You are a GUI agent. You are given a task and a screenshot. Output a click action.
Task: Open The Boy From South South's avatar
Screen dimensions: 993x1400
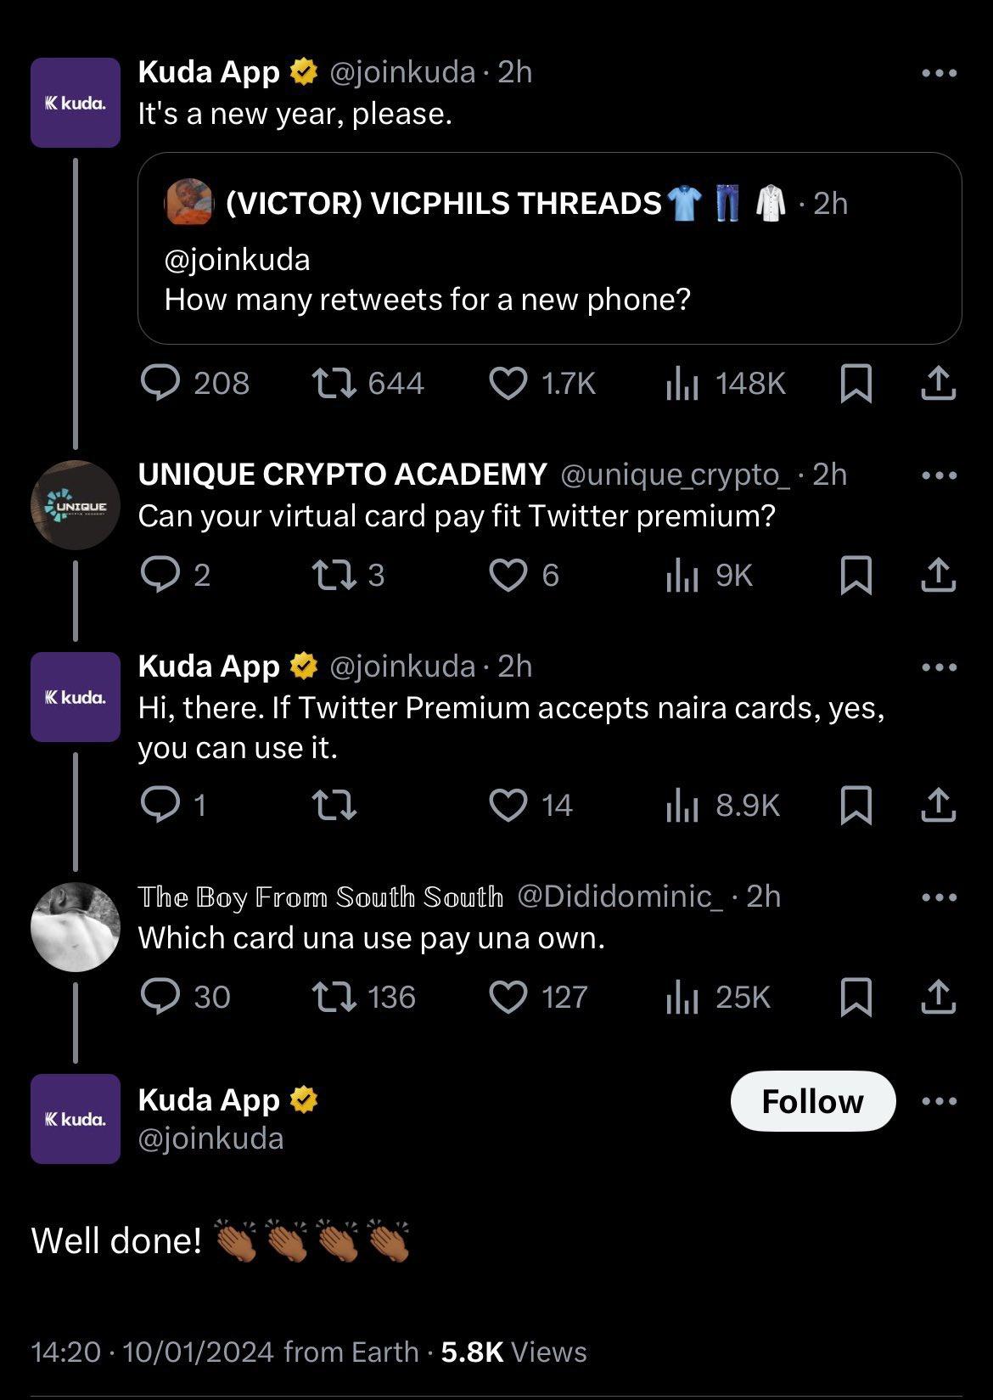(76, 927)
